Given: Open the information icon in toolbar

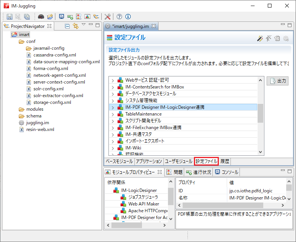Looking at the screenshot, I should point(128,17).
